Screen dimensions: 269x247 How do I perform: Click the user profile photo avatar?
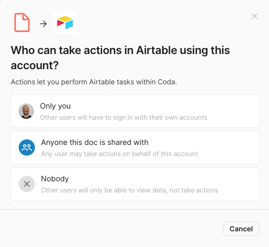(x=26, y=111)
